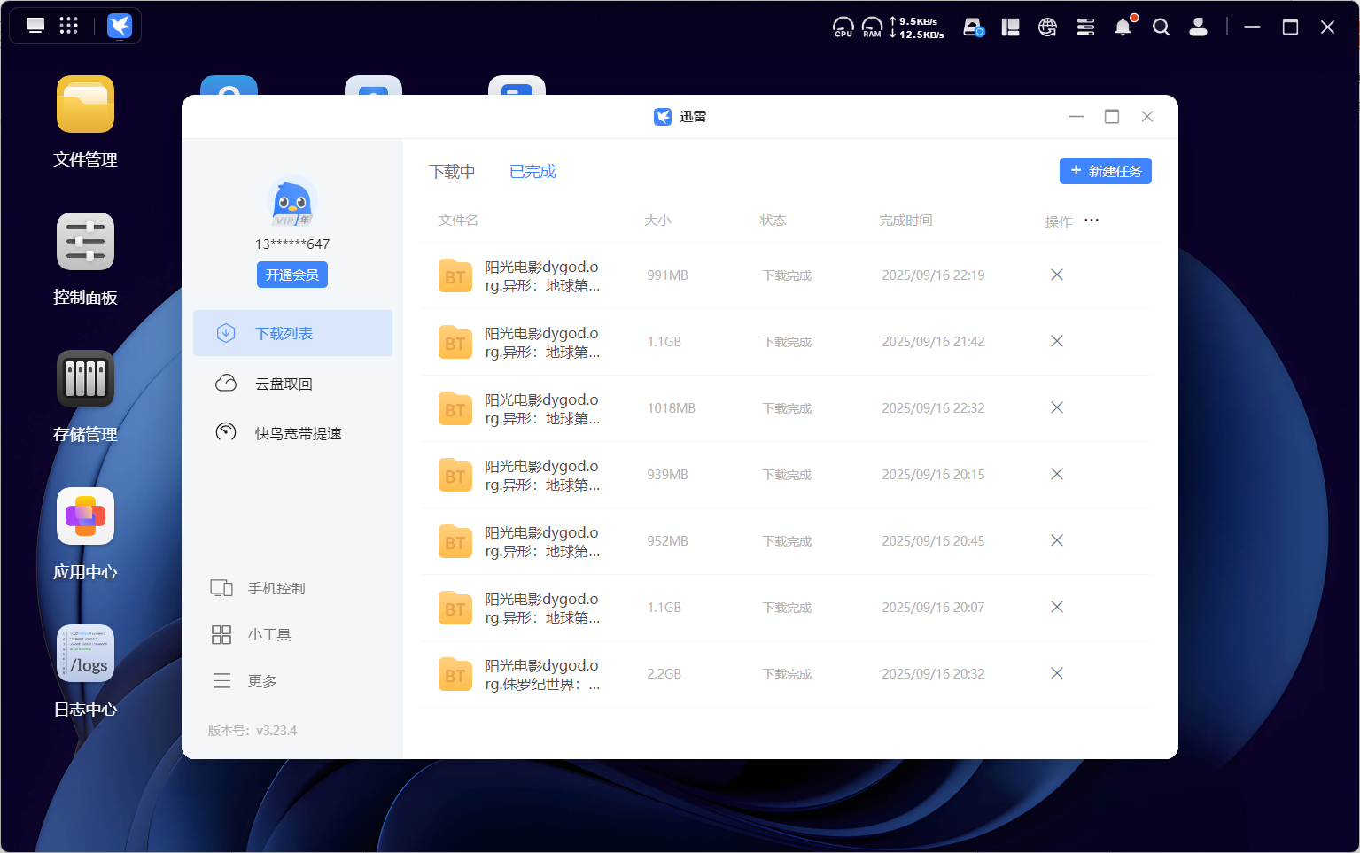Check the RAM usage gauge
Image resolution: width=1360 pixels, height=853 pixels.
873,27
